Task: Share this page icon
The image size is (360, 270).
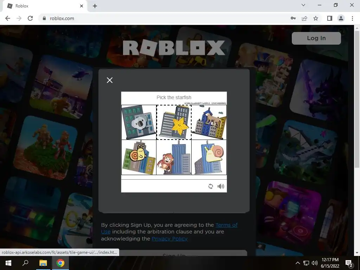Action: [304, 18]
